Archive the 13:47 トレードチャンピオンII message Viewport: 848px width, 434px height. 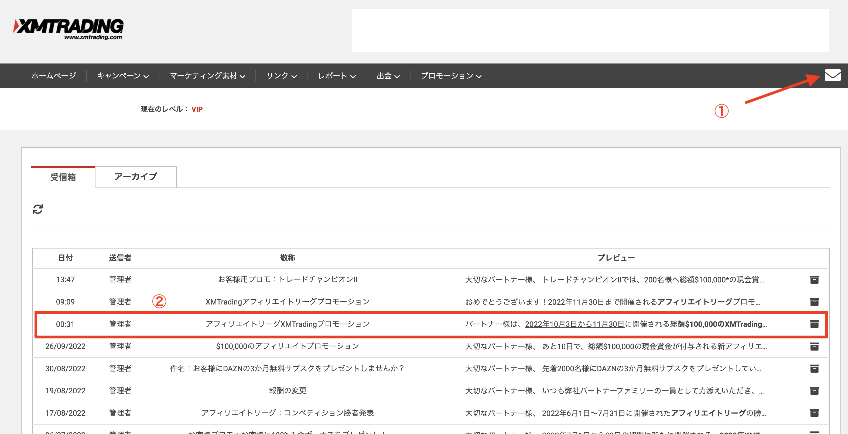(814, 279)
